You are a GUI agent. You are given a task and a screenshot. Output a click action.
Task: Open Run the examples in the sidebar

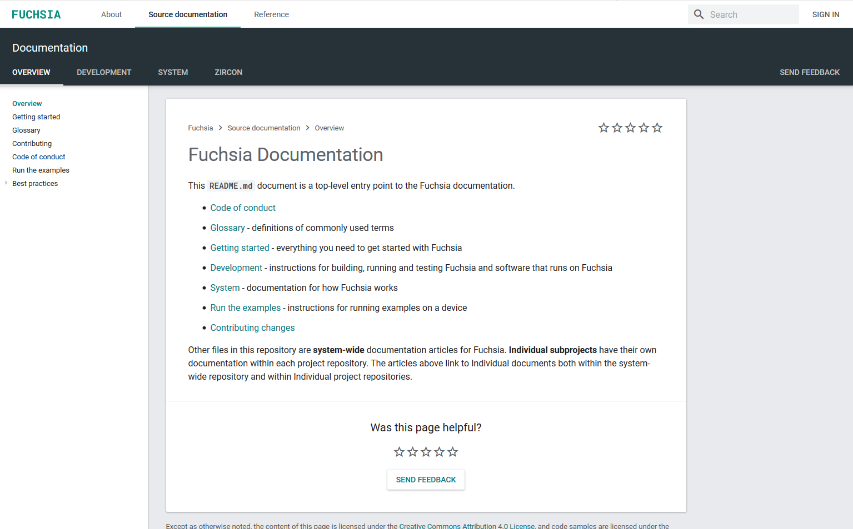click(x=41, y=170)
